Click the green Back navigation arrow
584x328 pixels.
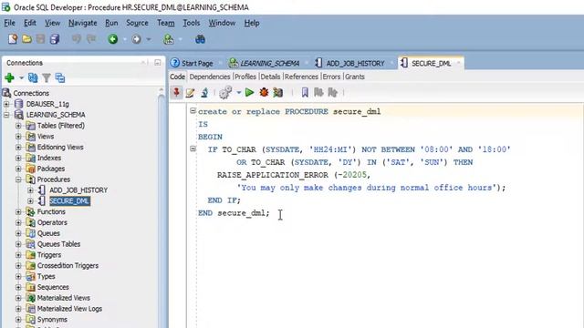pyautogui.click(x=113, y=38)
